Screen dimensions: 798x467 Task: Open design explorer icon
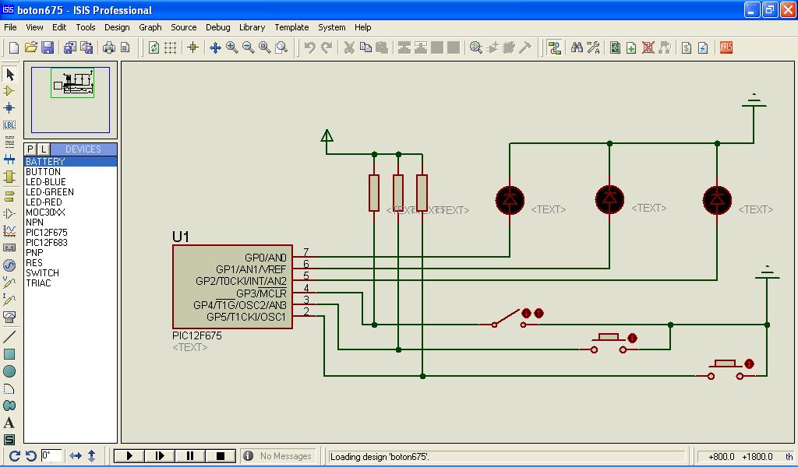click(615, 47)
